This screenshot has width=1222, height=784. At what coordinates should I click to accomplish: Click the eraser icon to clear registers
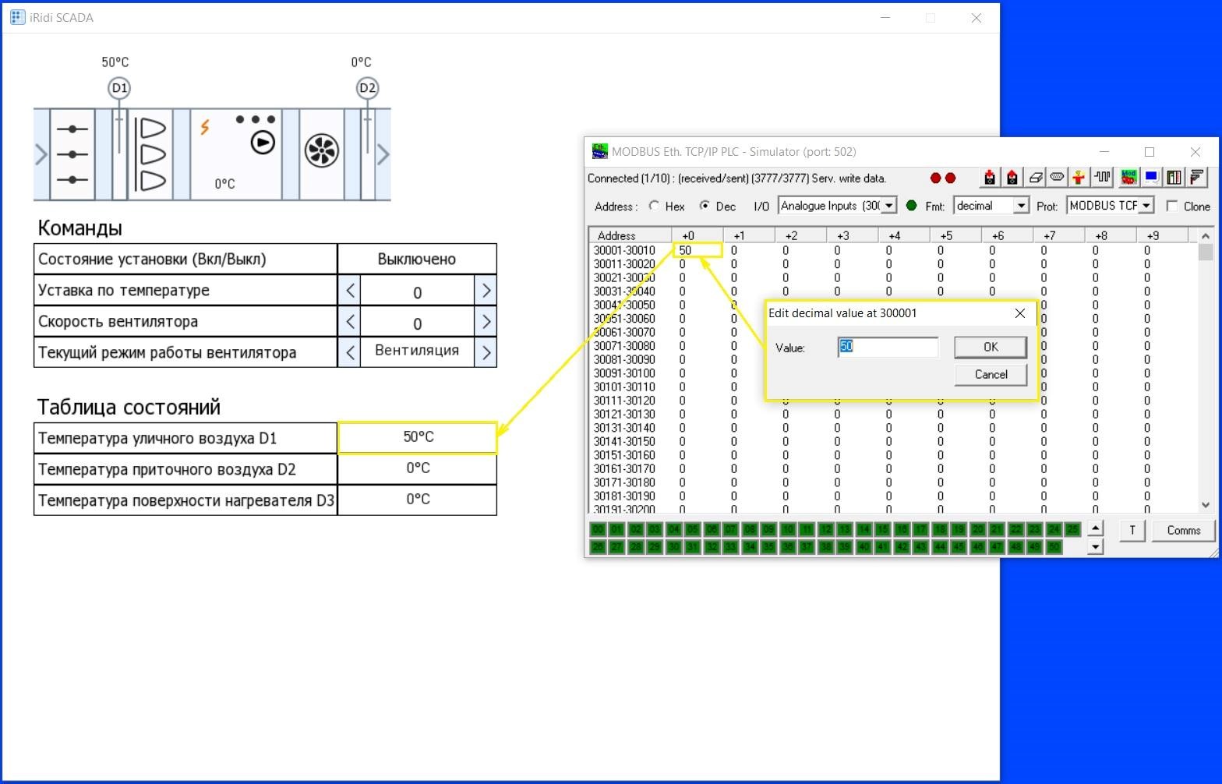point(1035,178)
